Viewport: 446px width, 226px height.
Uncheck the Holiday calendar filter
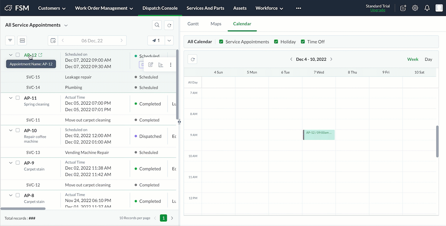(x=276, y=42)
